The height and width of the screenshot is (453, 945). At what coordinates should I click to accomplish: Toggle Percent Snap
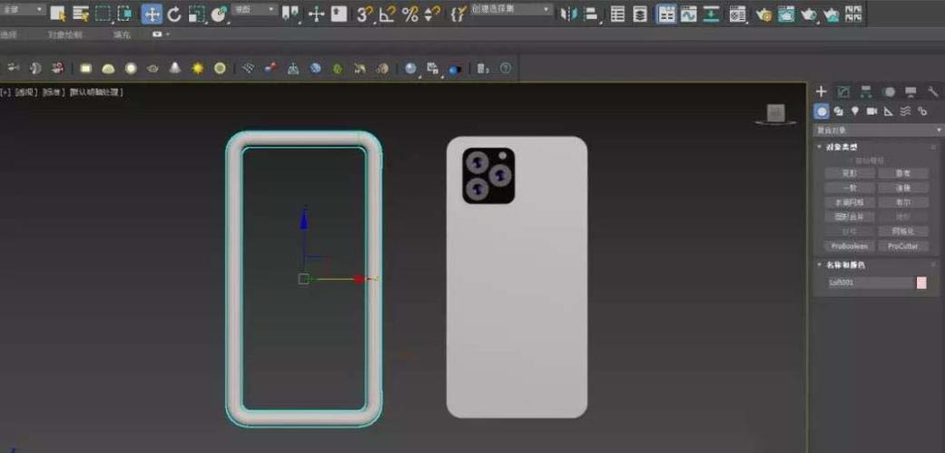pos(409,14)
